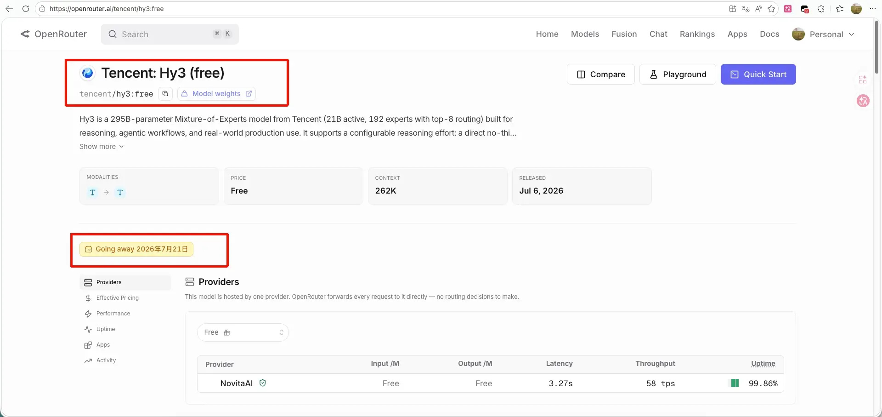Click the output text modality icon
The height and width of the screenshot is (417, 882).
120,192
